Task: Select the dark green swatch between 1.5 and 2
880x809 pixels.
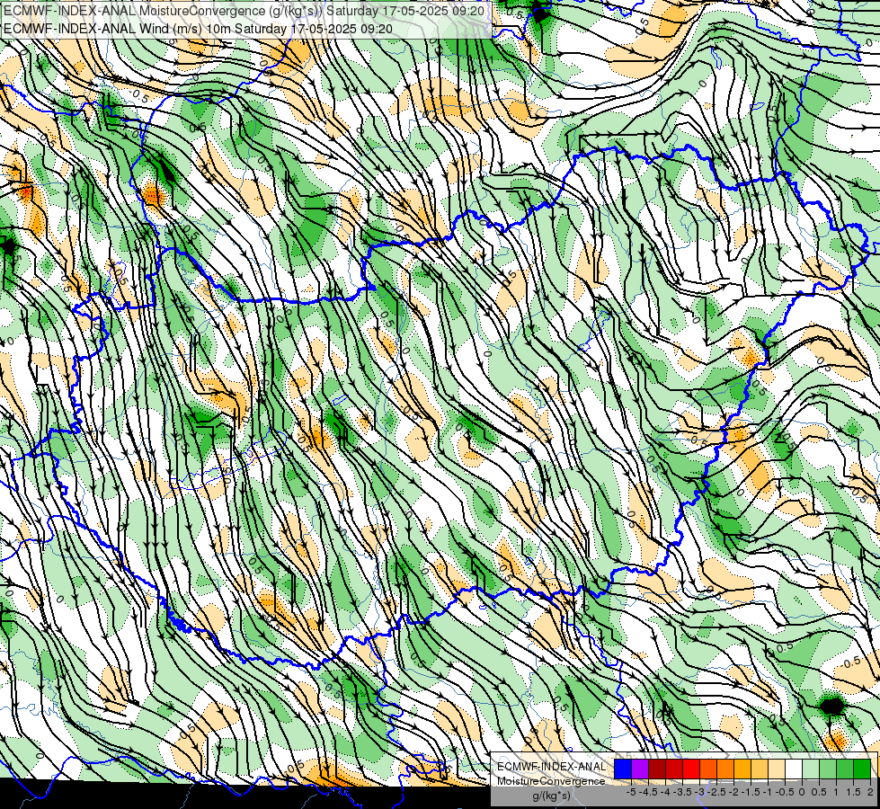Action: [x=862, y=769]
